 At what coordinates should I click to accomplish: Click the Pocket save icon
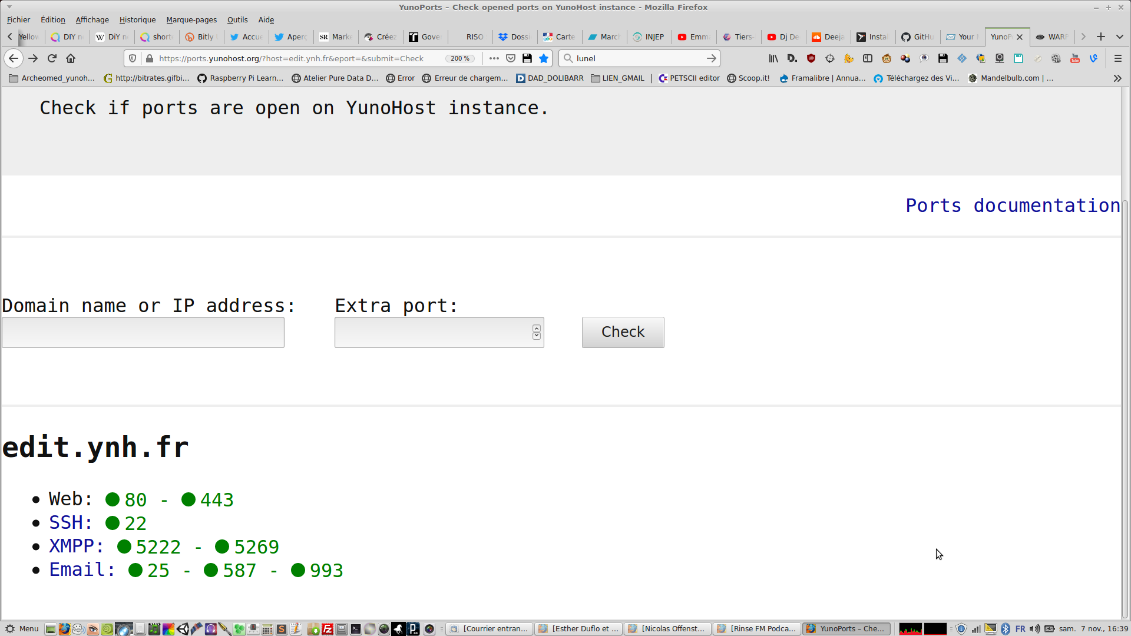(x=511, y=58)
